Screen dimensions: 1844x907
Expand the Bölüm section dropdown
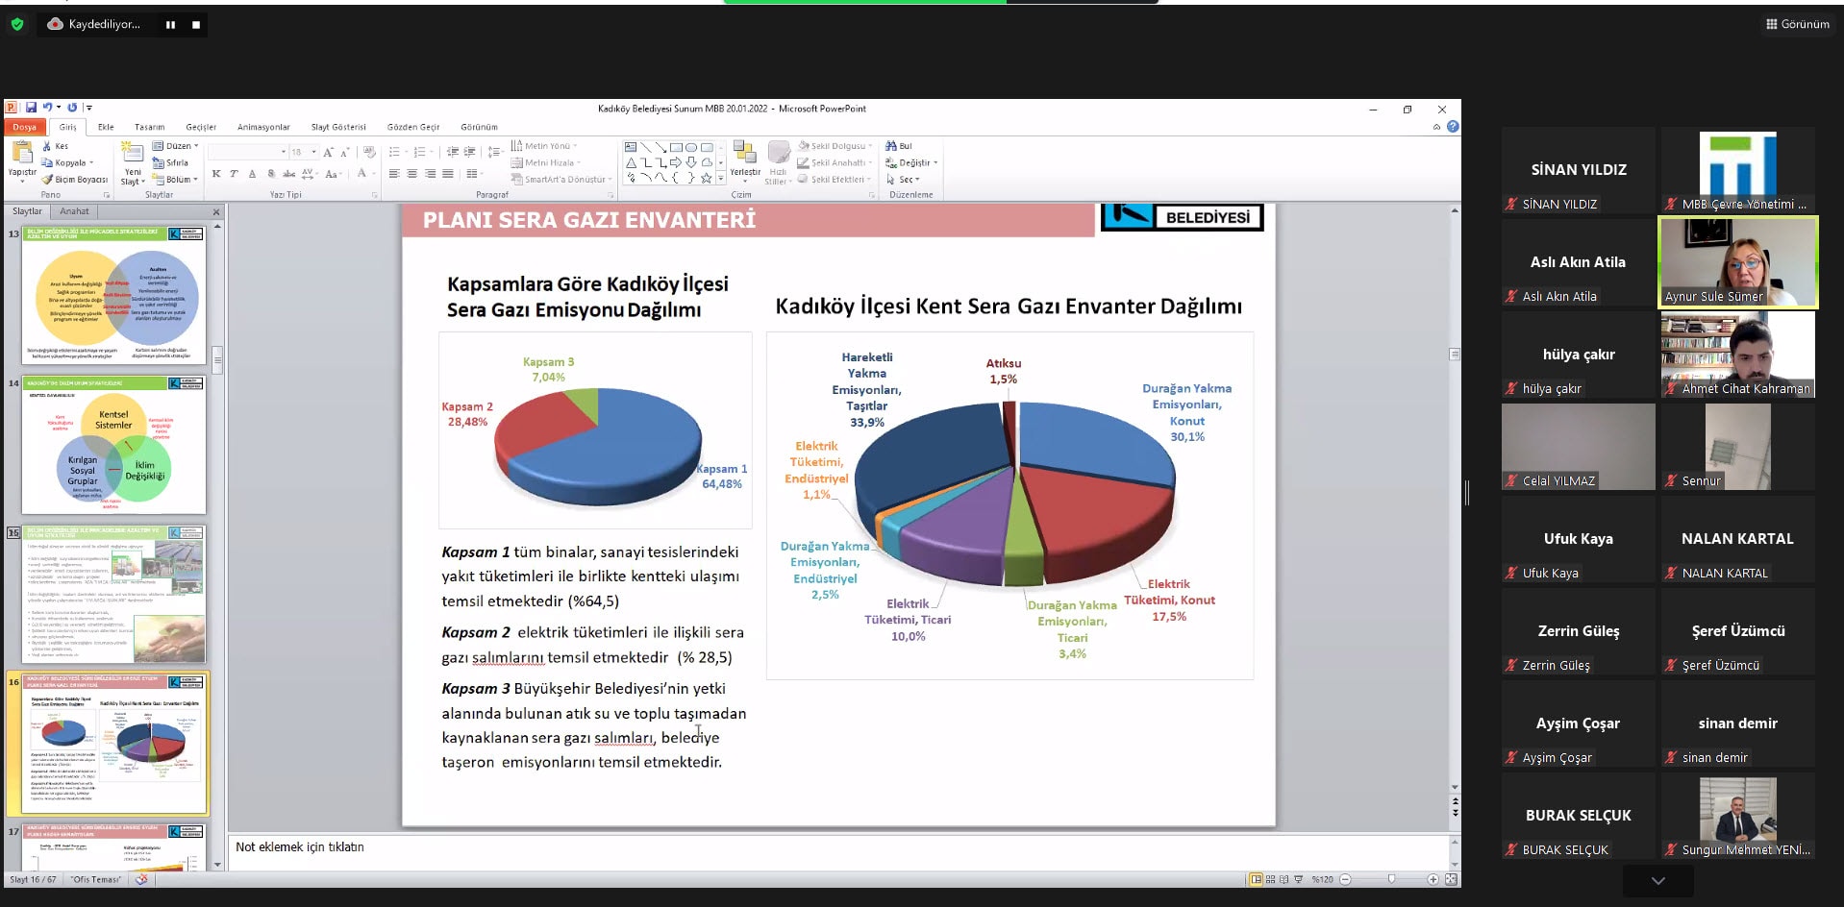tap(176, 179)
